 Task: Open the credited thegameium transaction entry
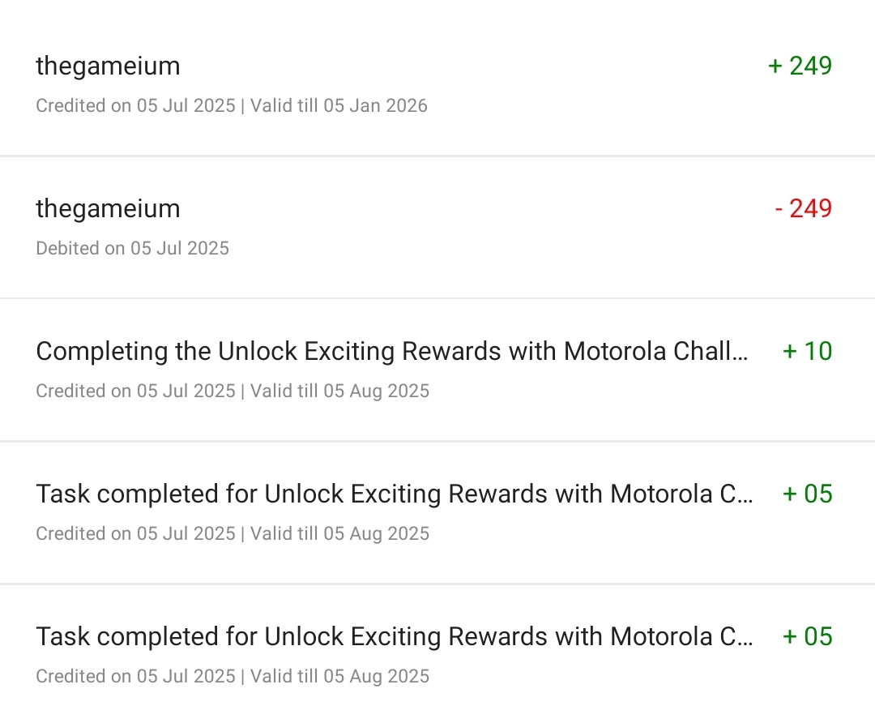108,66
